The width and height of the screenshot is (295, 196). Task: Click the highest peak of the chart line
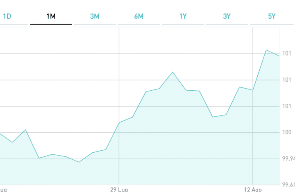[266, 50]
